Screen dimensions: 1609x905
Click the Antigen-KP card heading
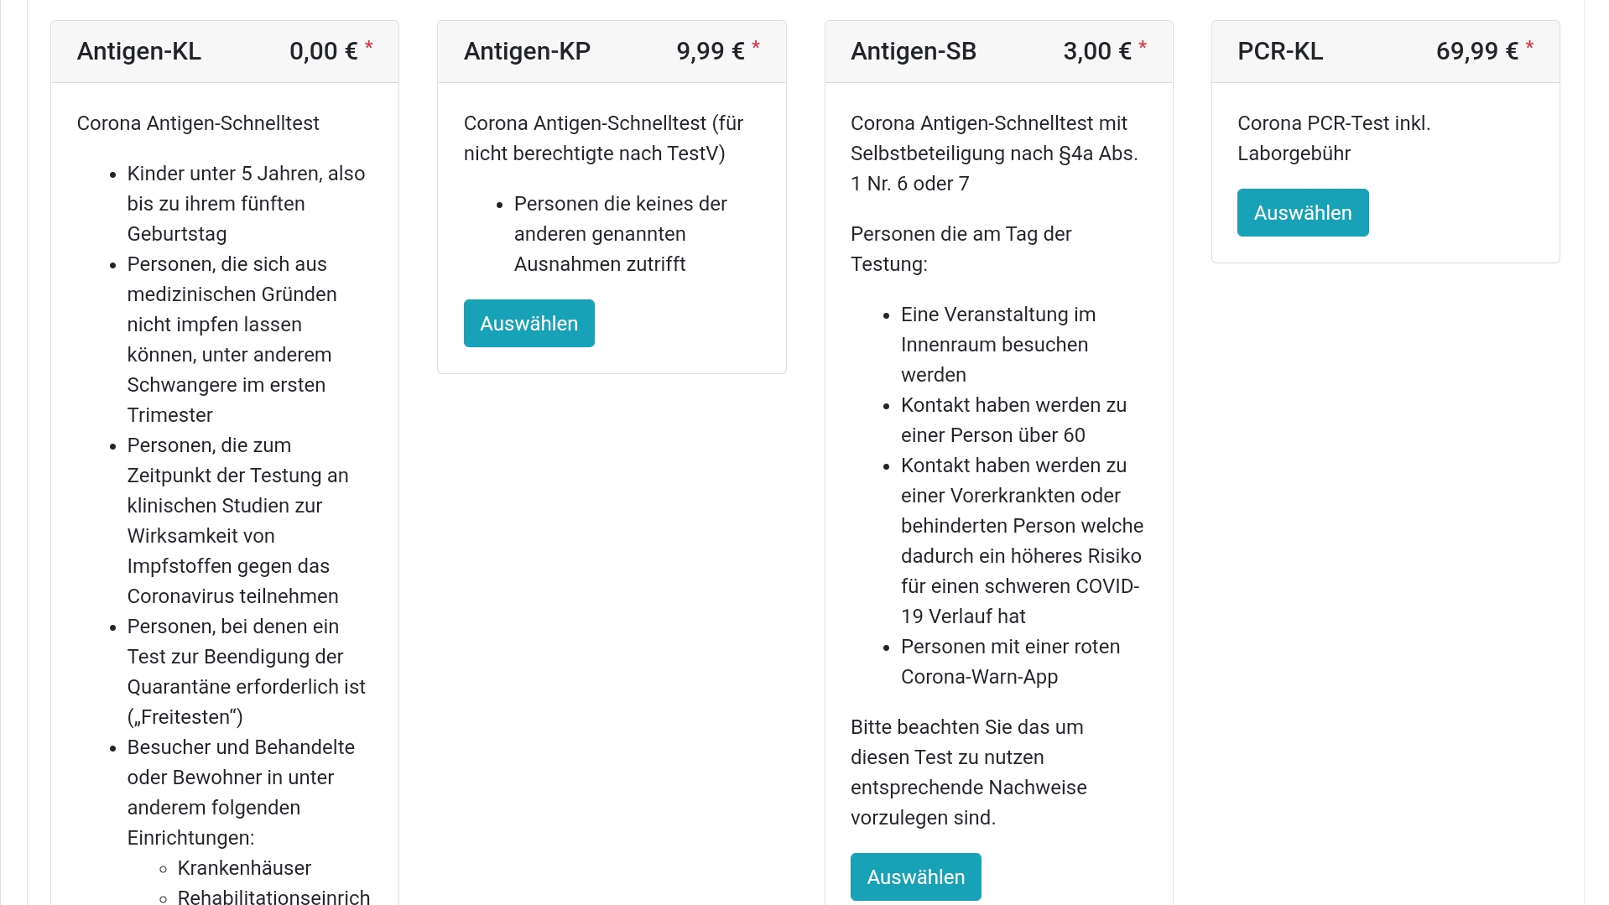click(527, 51)
